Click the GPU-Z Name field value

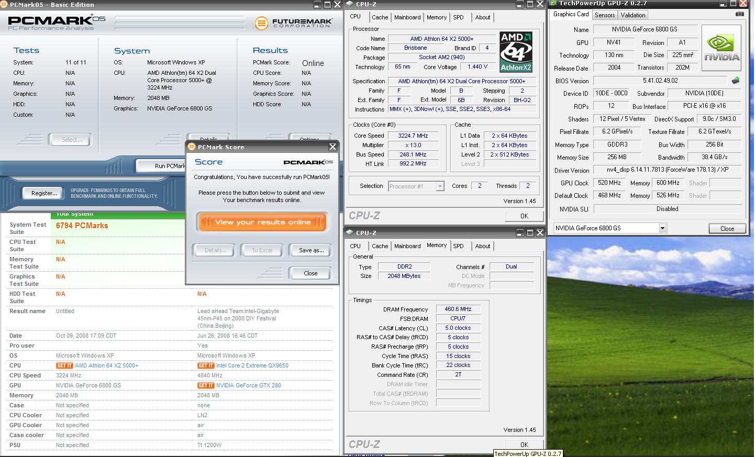(x=646, y=29)
